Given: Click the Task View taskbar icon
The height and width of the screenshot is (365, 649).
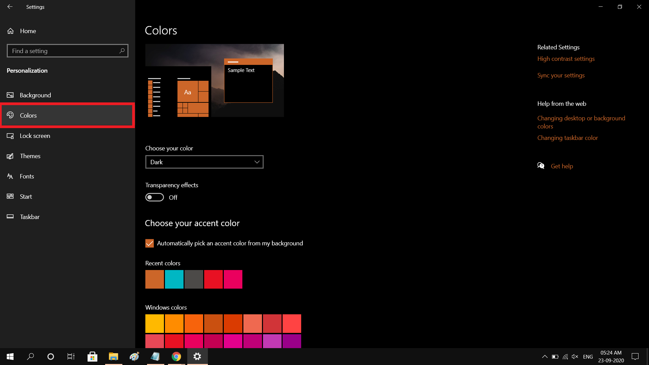Looking at the screenshot, I should pos(71,357).
